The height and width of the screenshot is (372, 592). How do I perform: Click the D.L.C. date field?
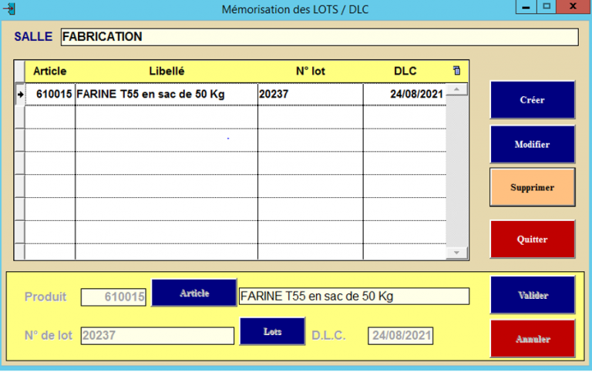point(400,336)
